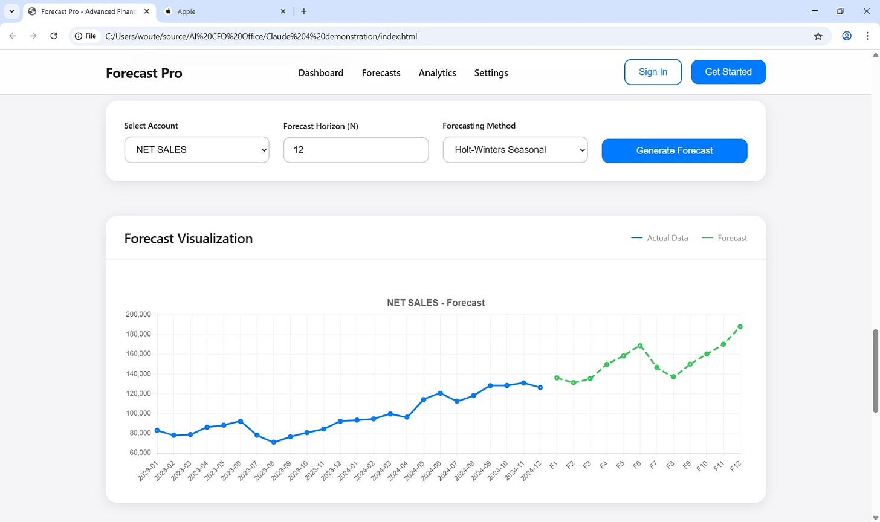
Task: Switch to the Apple tab
Action: (x=225, y=11)
